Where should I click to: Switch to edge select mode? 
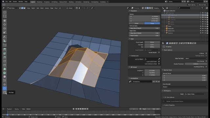click(22, 8)
